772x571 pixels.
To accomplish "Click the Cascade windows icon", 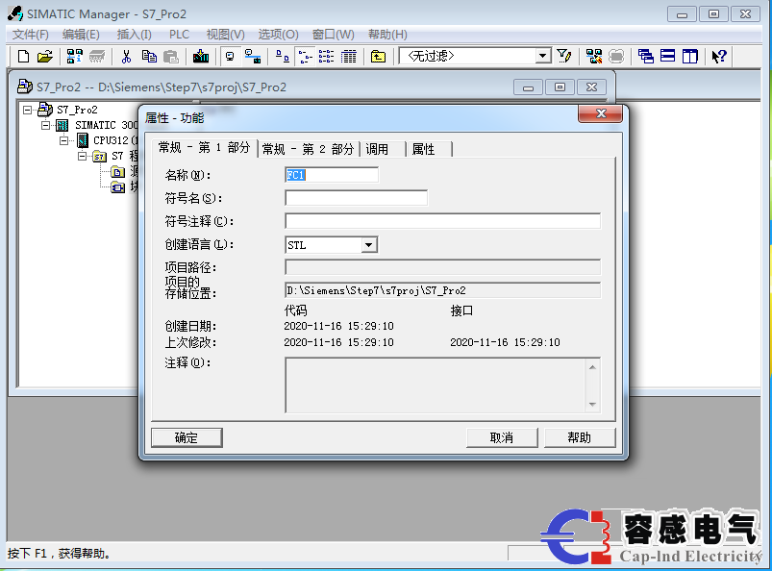I will [x=645, y=57].
